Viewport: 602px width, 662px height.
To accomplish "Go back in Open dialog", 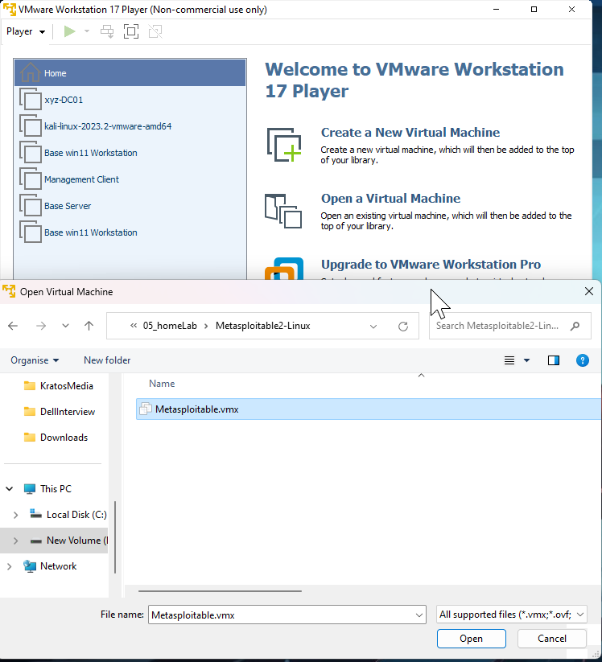I will [x=13, y=326].
